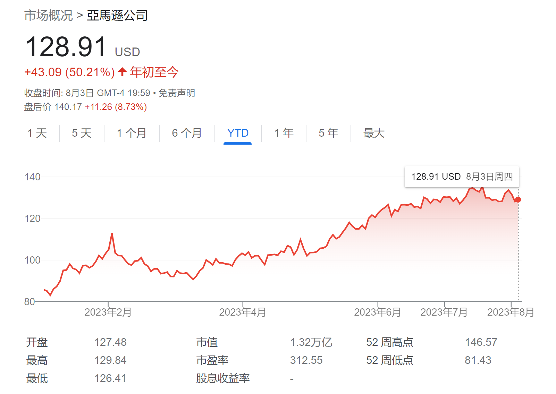Switch to the 1 个月 range
The height and width of the screenshot is (394, 556).
[132, 133]
